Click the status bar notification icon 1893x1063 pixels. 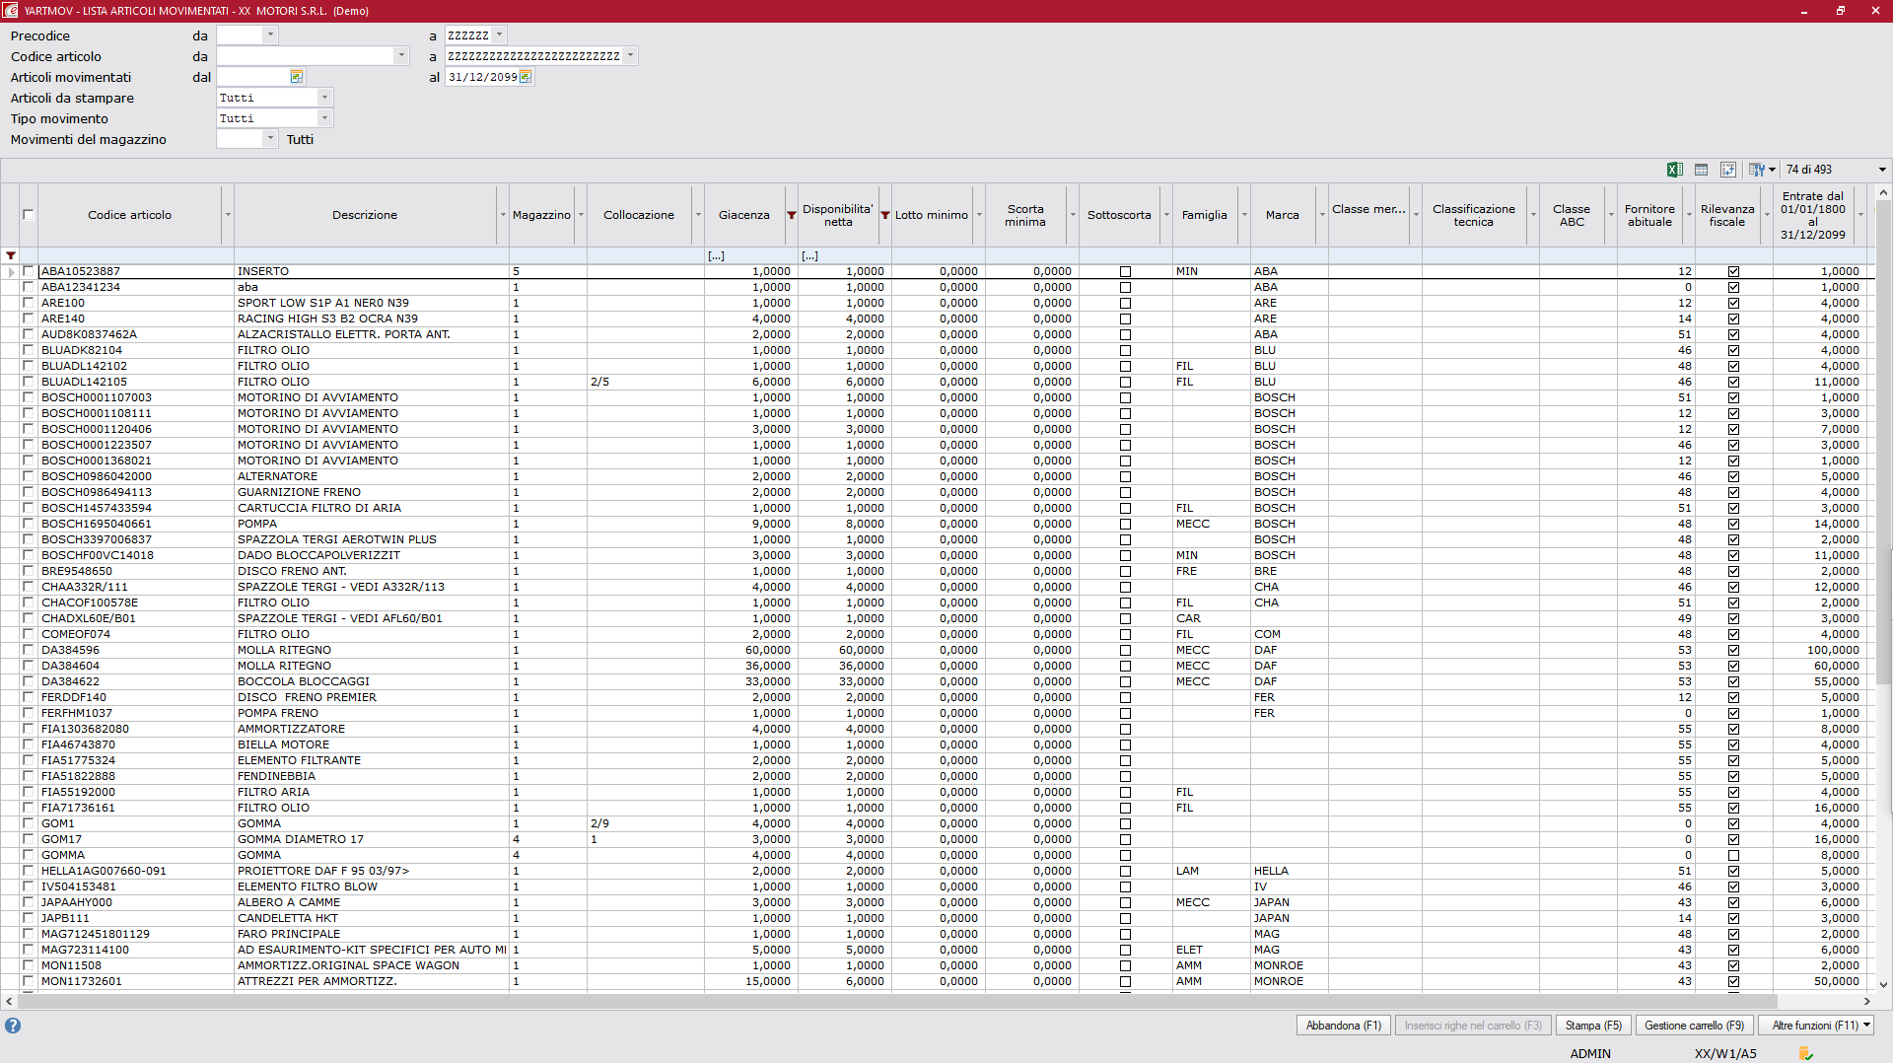(1805, 1053)
